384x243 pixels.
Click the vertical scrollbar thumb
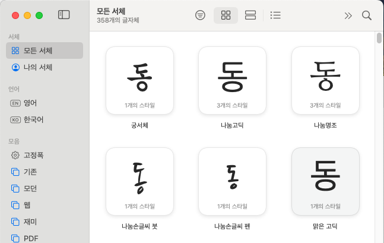coord(379,38)
